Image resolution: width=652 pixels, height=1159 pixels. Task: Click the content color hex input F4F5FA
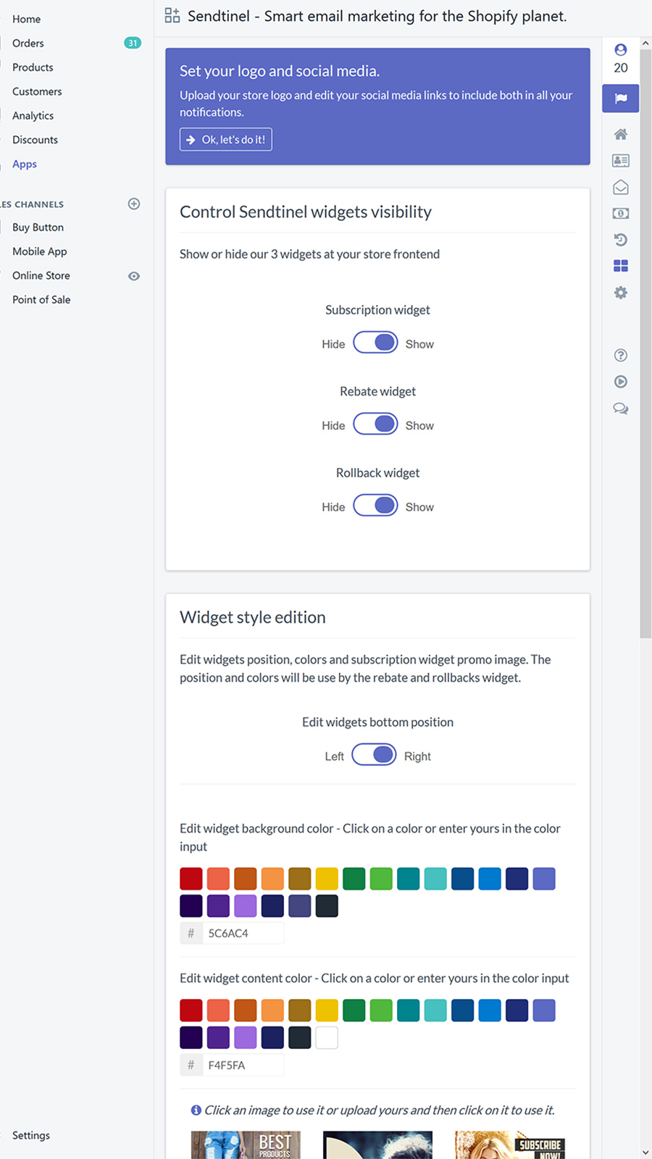point(243,1065)
